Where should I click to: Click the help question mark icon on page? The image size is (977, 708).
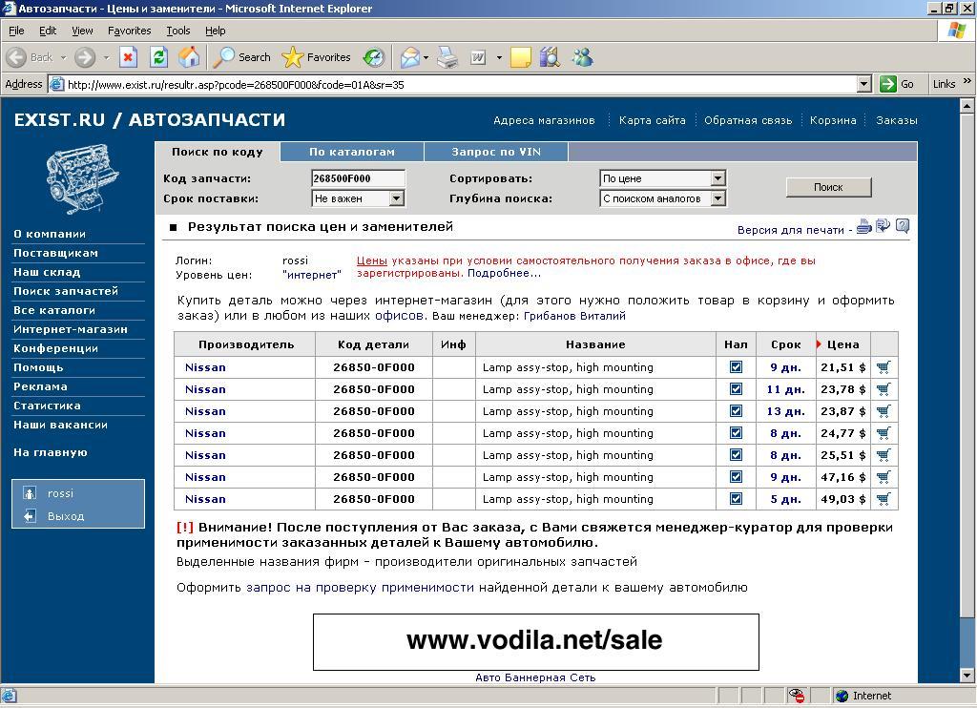[903, 226]
